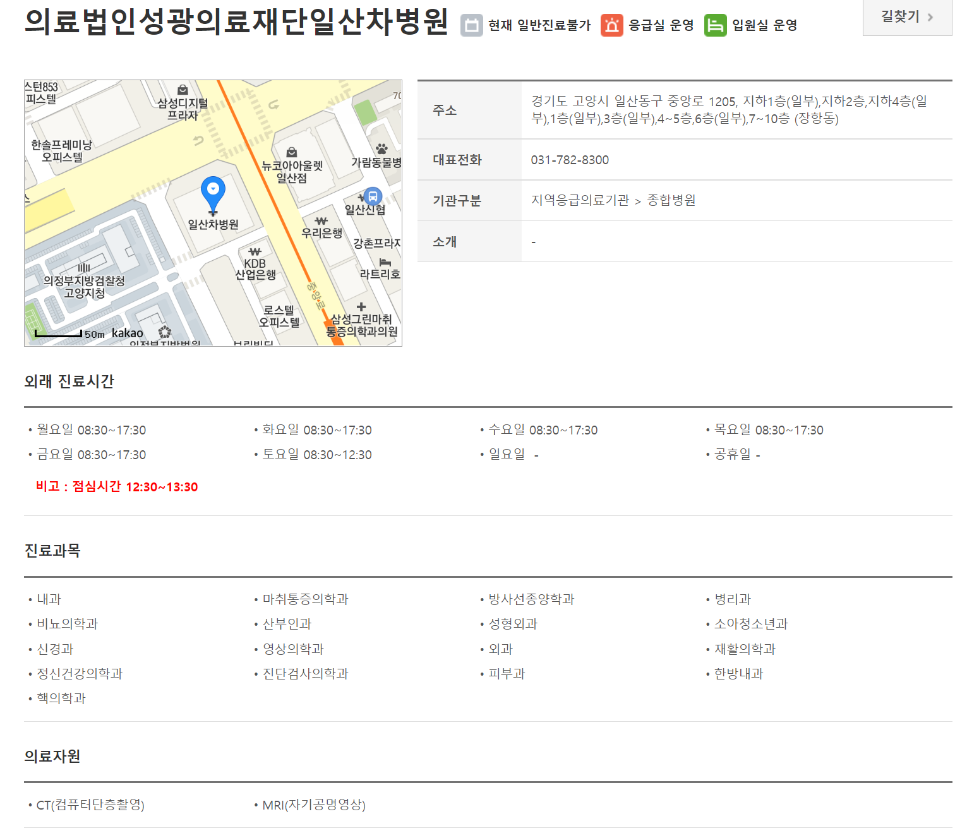
Task: Click the blue bus stop icon on map
Action: [373, 196]
